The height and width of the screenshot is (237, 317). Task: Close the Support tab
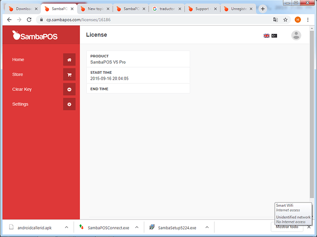tap(215, 9)
